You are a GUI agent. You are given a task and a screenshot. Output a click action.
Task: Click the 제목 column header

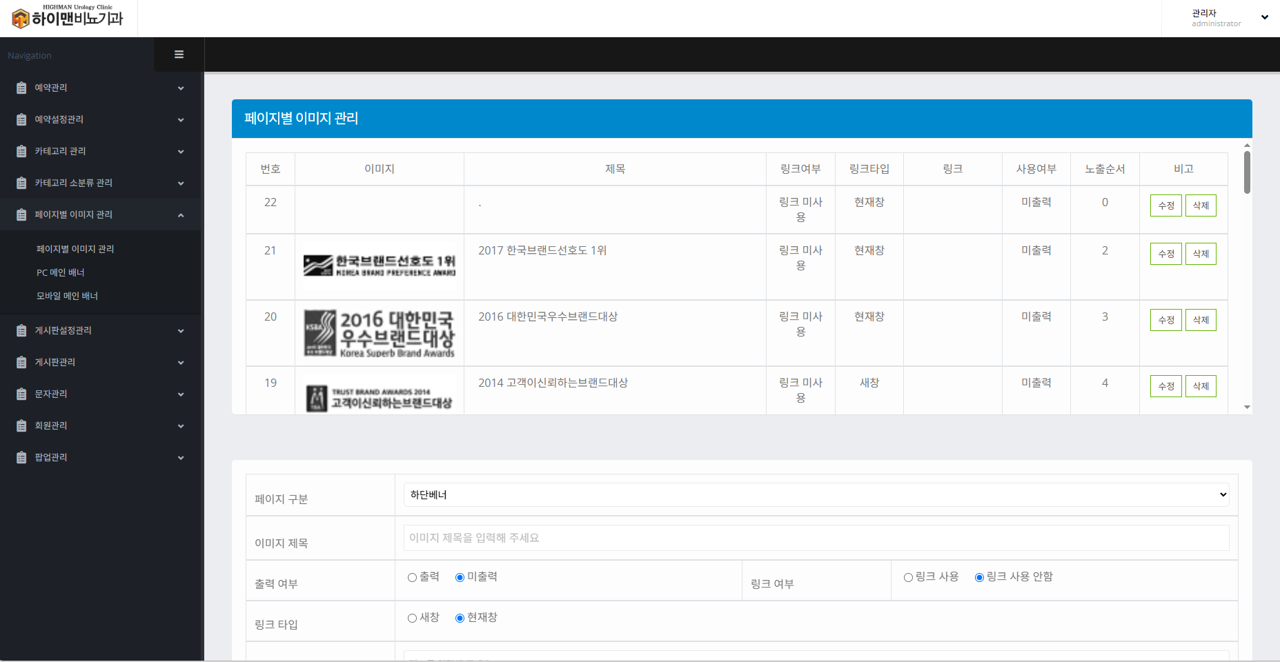coord(615,169)
